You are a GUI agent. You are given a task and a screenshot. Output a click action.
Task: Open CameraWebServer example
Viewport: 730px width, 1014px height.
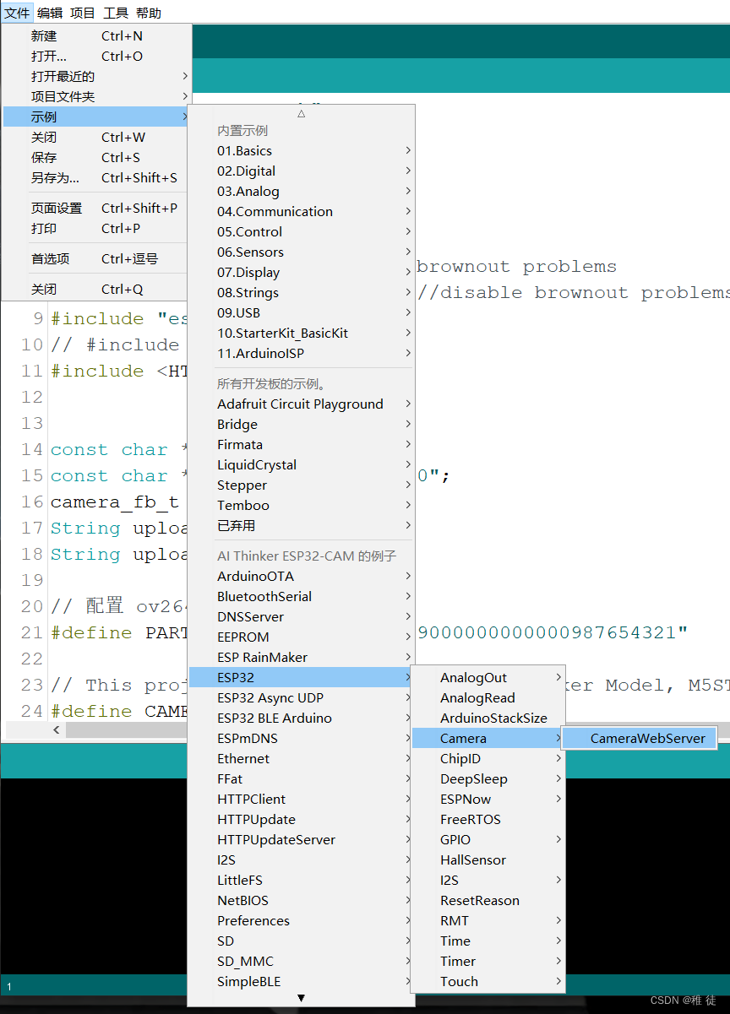pos(640,739)
